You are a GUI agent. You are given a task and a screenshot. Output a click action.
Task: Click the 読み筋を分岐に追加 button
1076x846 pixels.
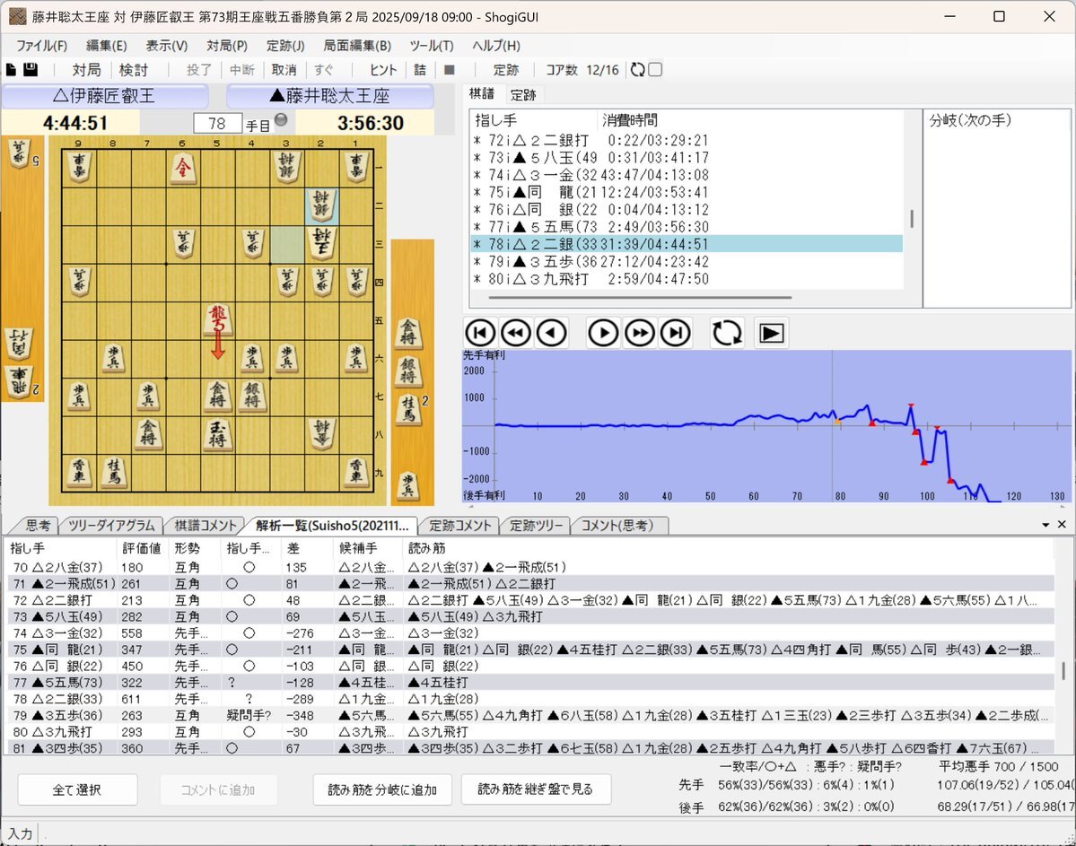(382, 789)
